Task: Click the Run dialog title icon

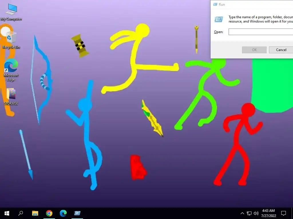Action: coord(215,5)
